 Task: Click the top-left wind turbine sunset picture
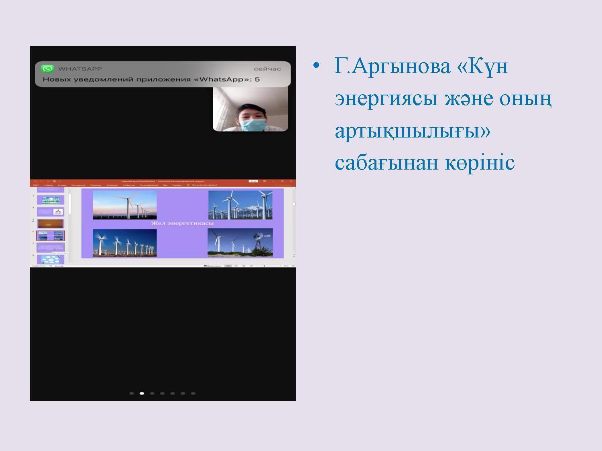coord(125,205)
